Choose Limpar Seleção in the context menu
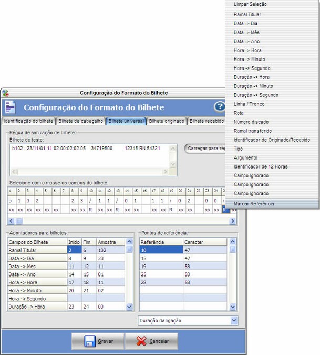The height and width of the screenshot is (355, 320). tap(250, 4)
